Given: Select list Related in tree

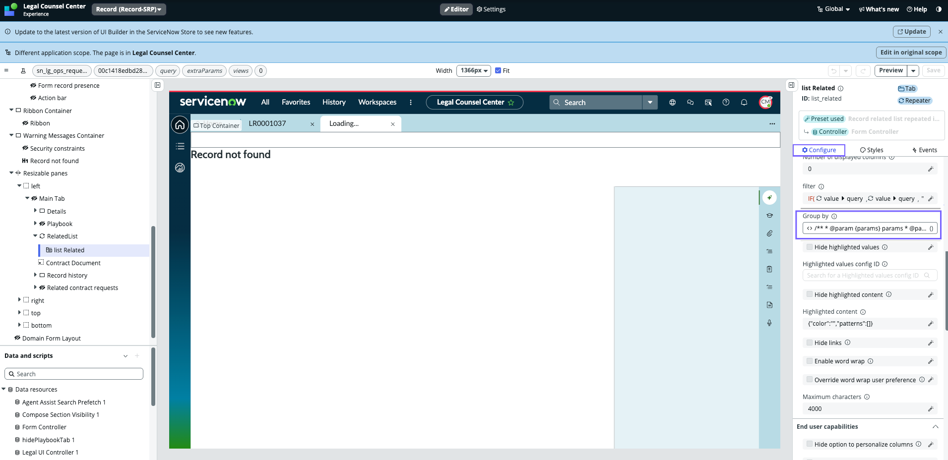Looking at the screenshot, I should click(x=94, y=250).
